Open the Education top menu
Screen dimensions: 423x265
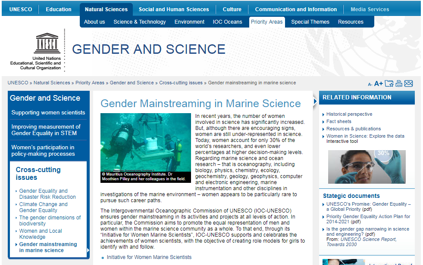pyautogui.click(x=59, y=9)
